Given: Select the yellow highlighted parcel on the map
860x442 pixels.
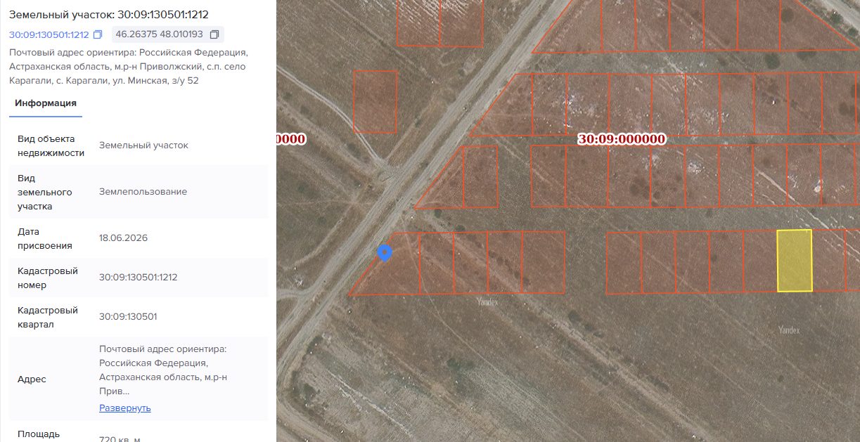Looking at the screenshot, I should (x=794, y=260).
